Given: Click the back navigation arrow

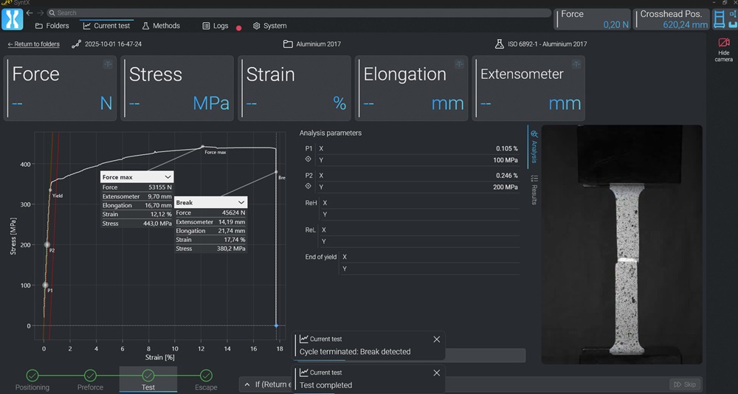Looking at the screenshot, I should point(29,13).
